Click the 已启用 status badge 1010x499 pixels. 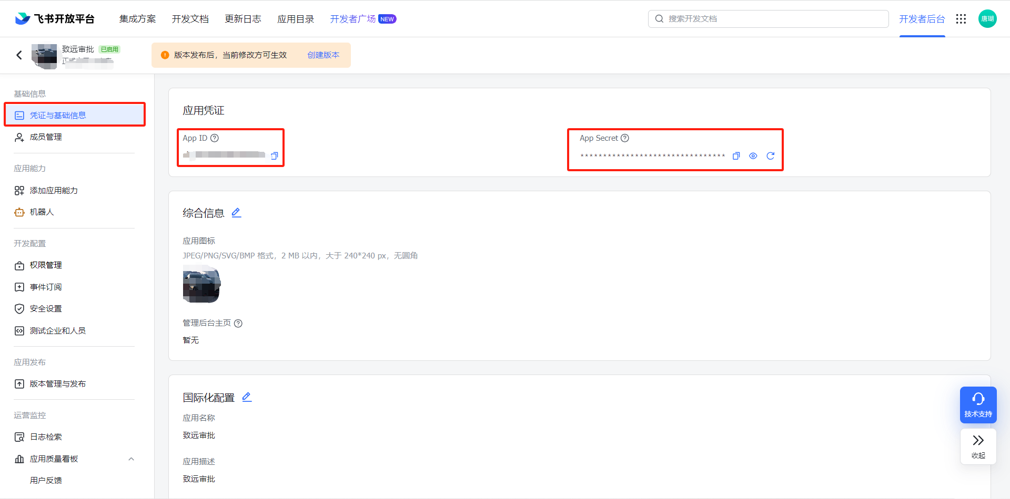click(109, 49)
